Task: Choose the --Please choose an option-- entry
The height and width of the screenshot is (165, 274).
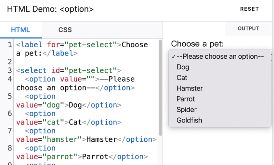Action: [x=220, y=56]
